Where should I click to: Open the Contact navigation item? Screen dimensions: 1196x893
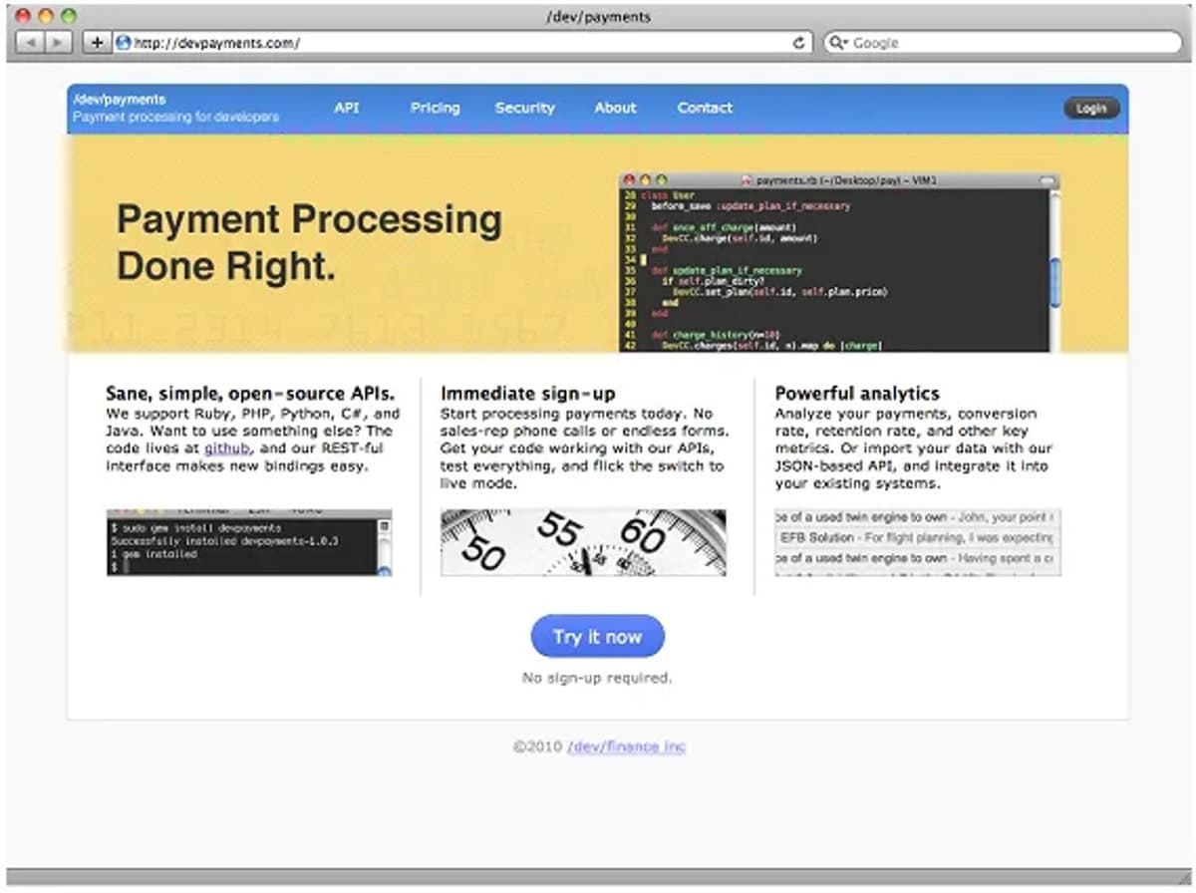tap(706, 108)
